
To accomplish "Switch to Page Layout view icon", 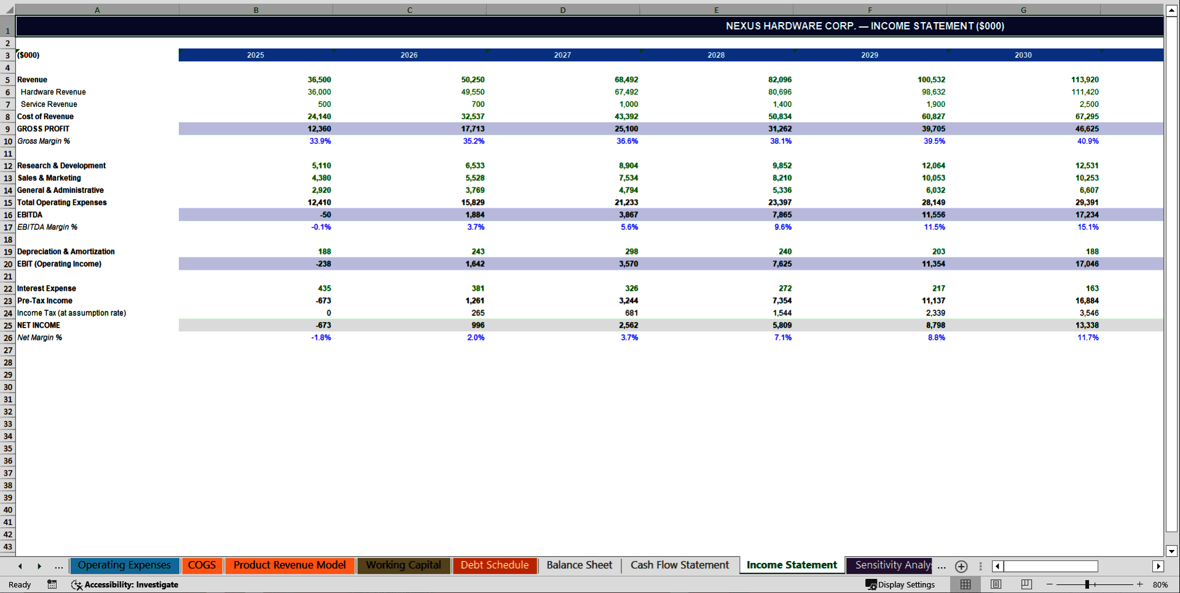I will coord(996,584).
